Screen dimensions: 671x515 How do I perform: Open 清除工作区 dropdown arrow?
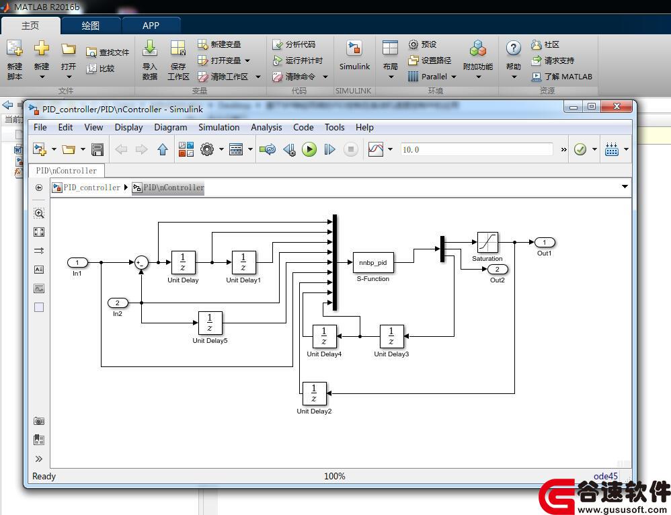click(x=258, y=77)
